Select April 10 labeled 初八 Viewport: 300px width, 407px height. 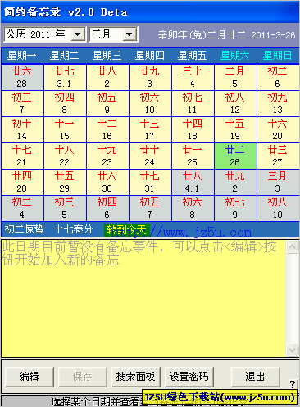(x=278, y=208)
